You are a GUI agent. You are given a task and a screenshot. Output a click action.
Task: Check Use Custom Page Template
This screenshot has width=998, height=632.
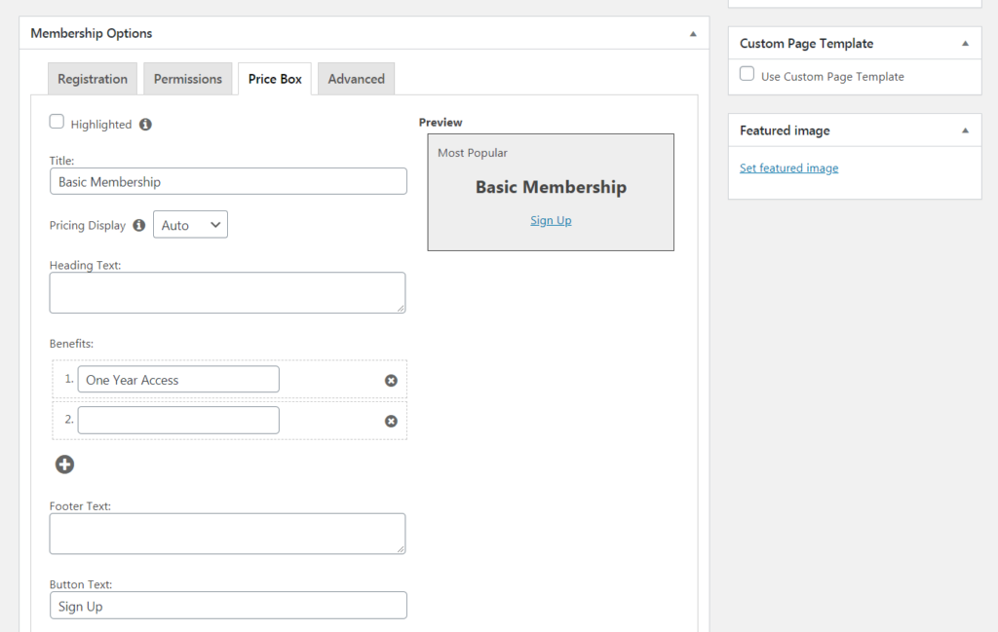coord(747,74)
